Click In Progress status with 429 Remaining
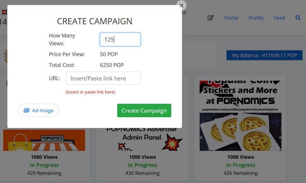 coord(44,165)
